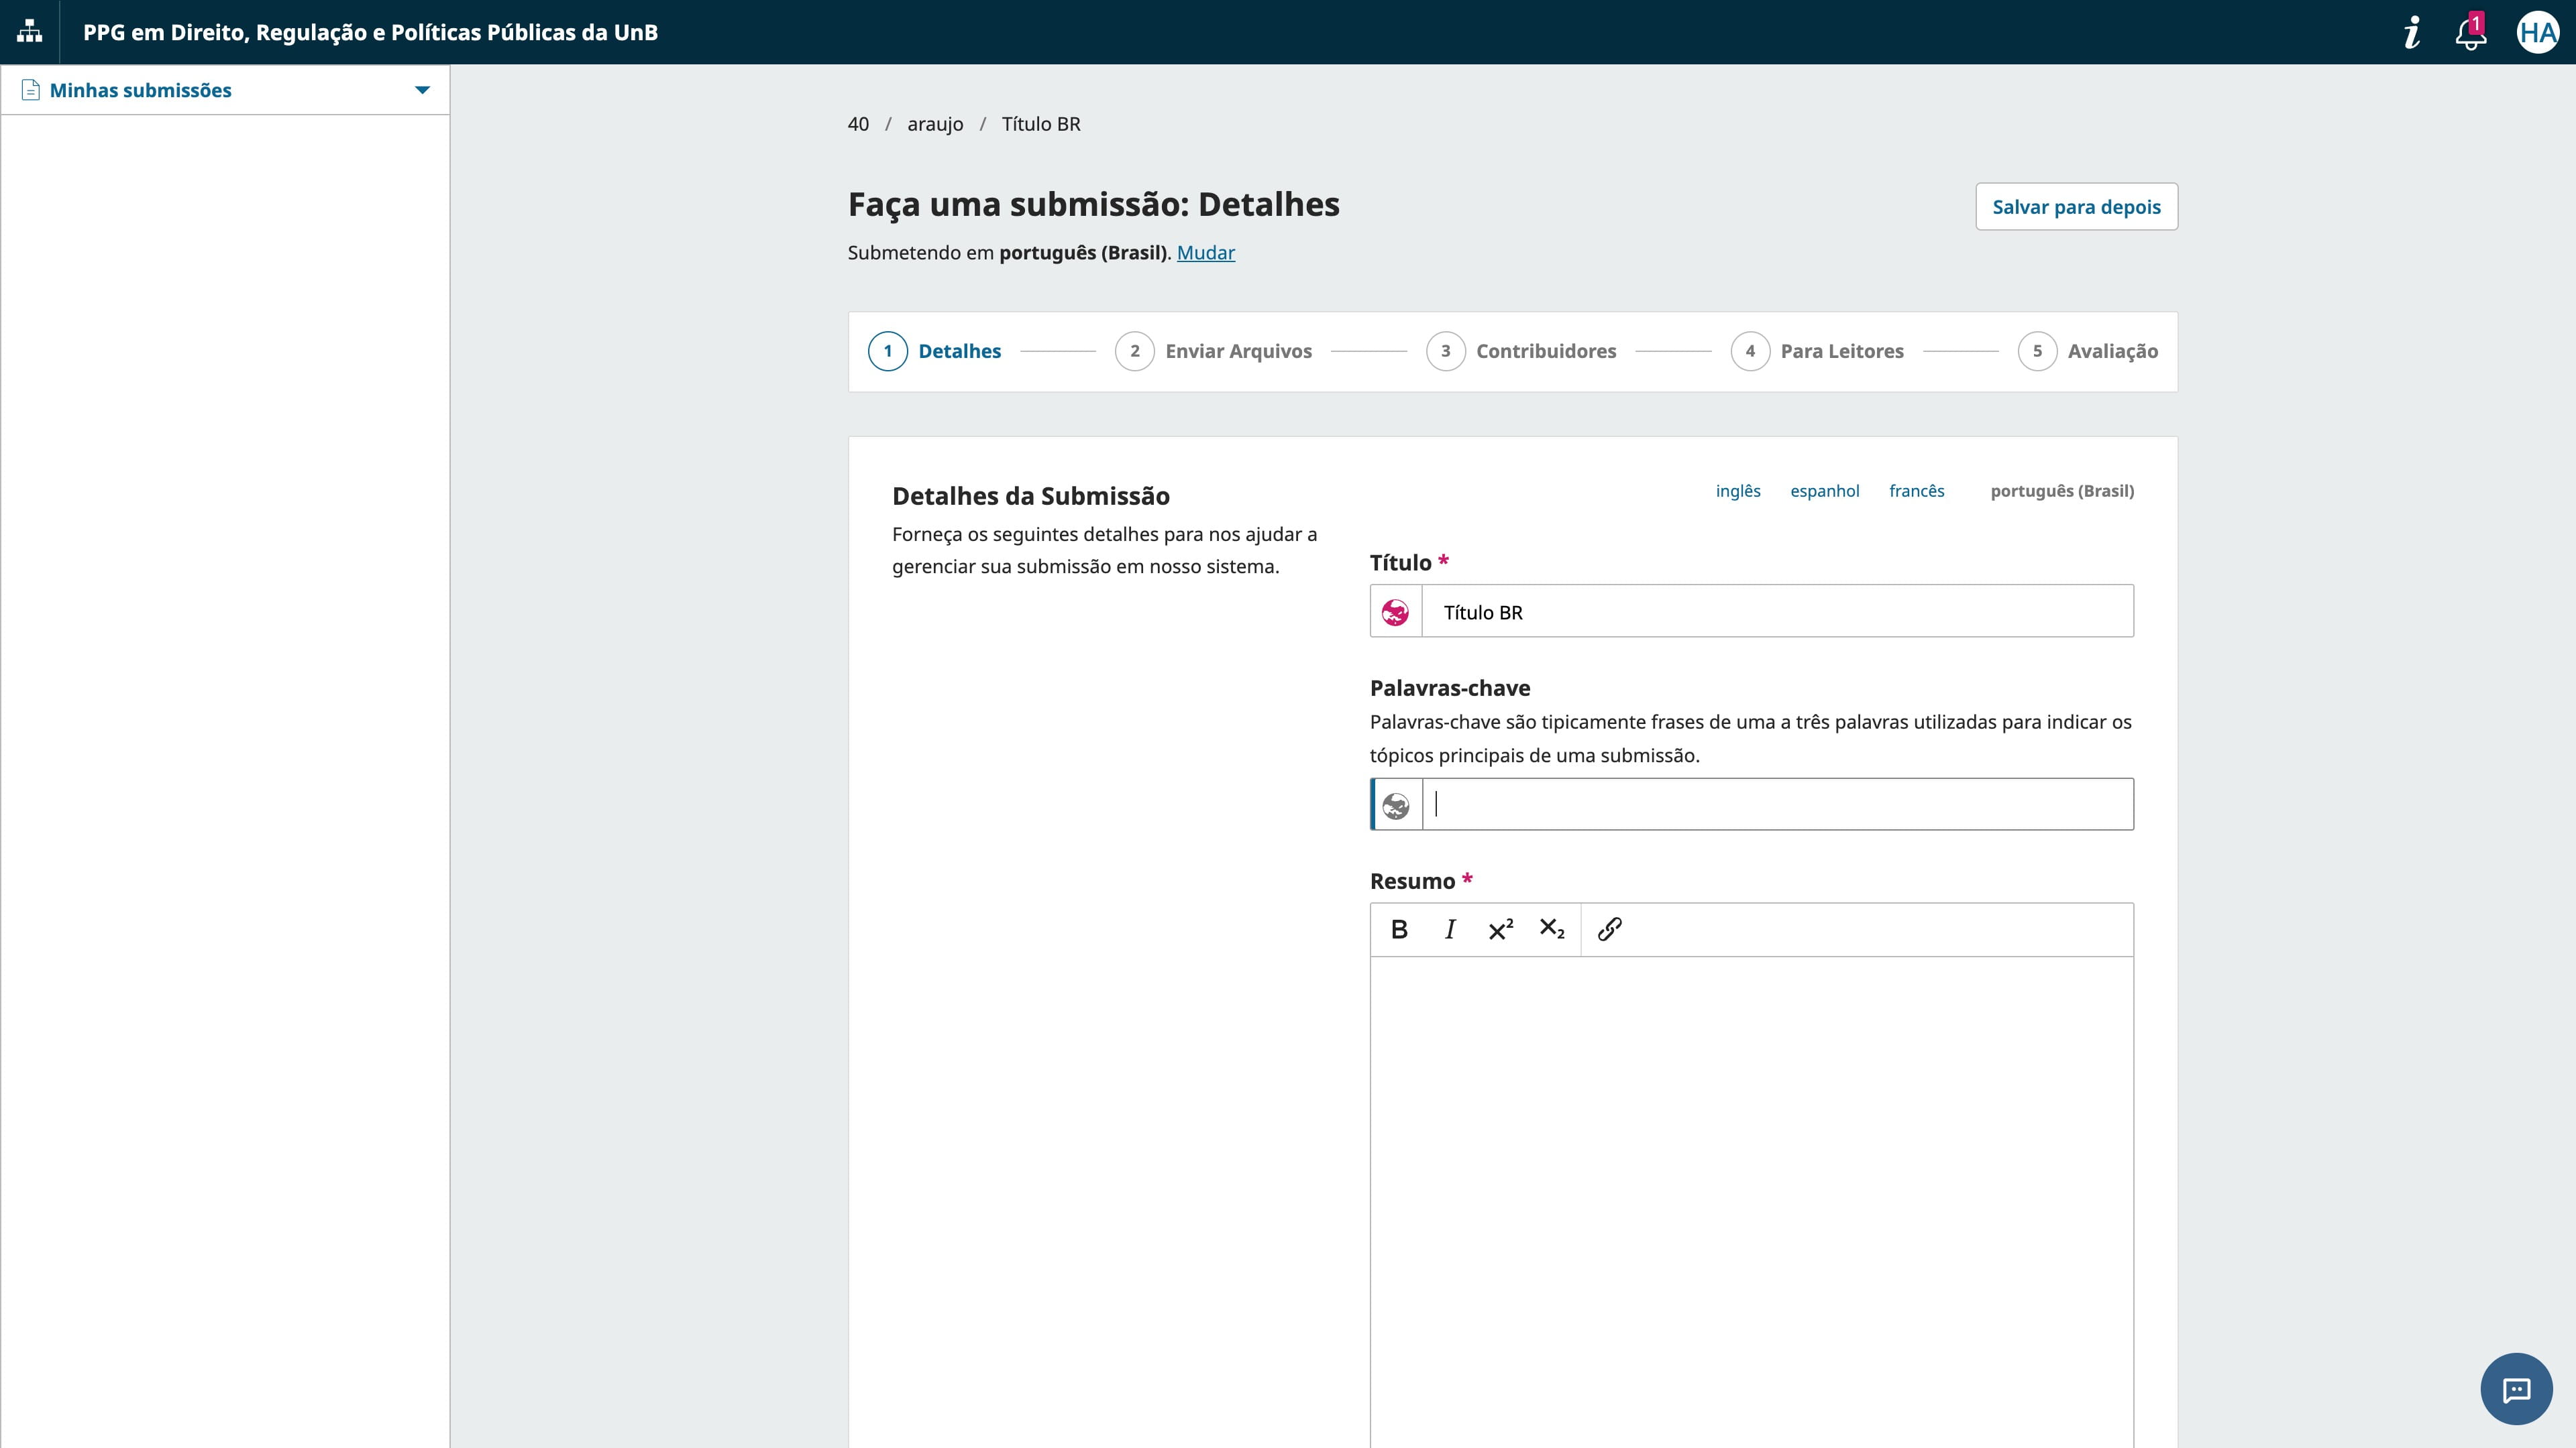Apply italic formatting in Resumo editor
Image resolution: width=2576 pixels, height=1448 pixels.
coord(1450,929)
